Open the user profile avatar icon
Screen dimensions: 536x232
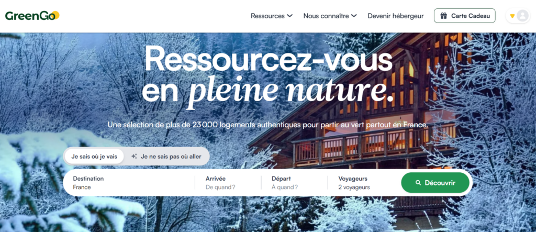[x=522, y=16]
